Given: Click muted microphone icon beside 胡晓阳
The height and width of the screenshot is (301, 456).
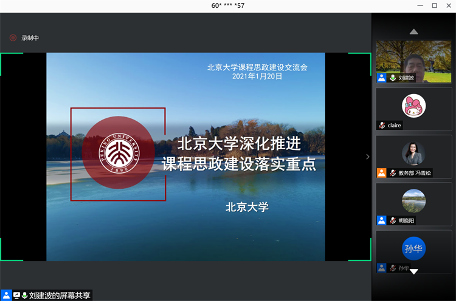Looking at the screenshot, I should 393,221.
